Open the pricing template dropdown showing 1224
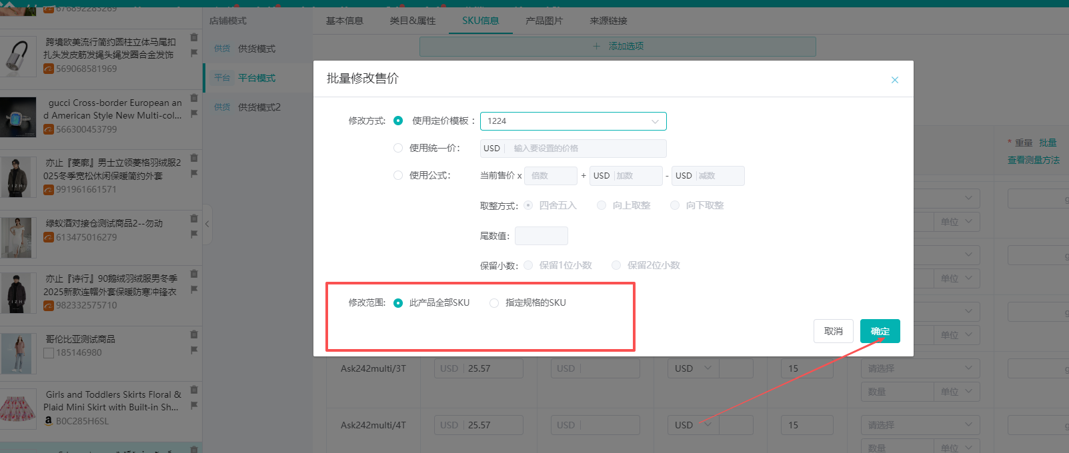 coord(573,121)
